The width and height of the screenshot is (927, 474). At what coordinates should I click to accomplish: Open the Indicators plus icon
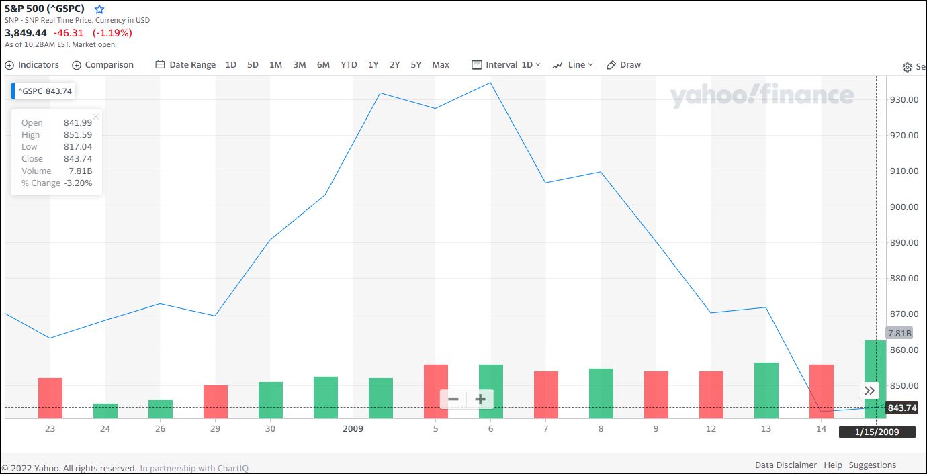[x=9, y=65]
